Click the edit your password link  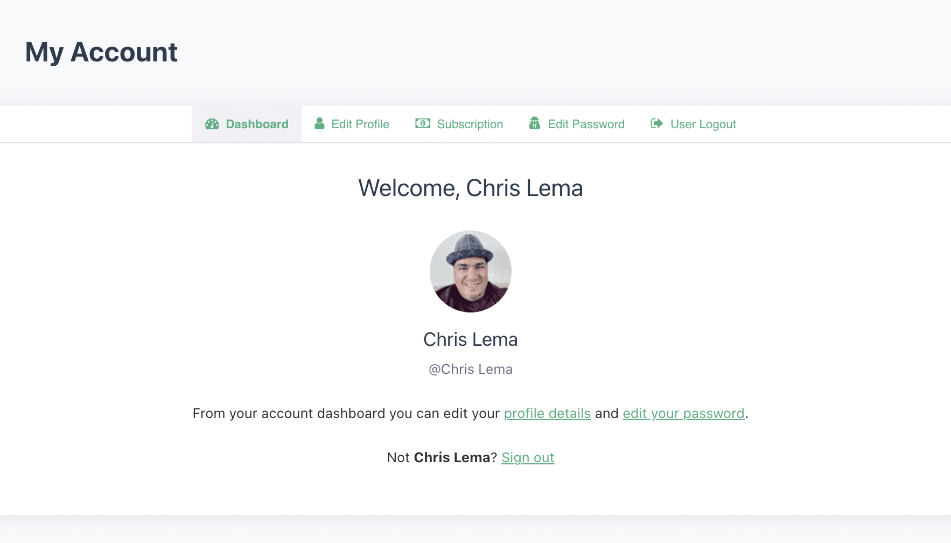[x=683, y=413]
